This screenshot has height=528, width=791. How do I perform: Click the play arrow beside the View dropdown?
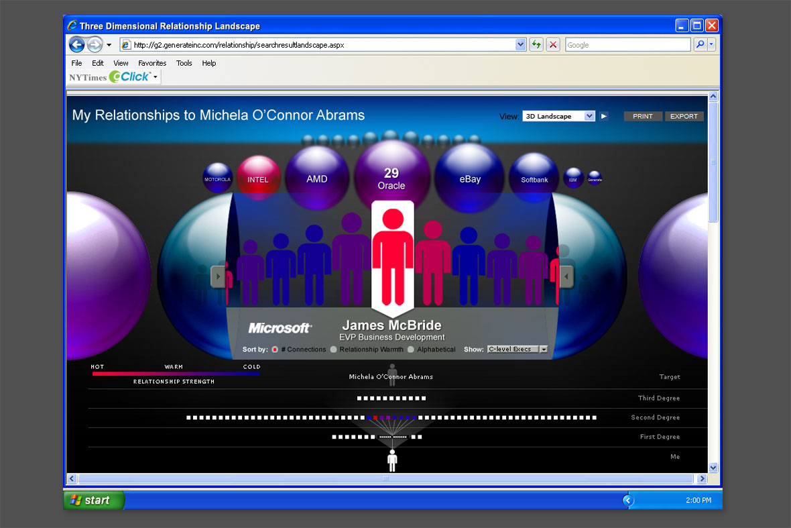coord(604,116)
